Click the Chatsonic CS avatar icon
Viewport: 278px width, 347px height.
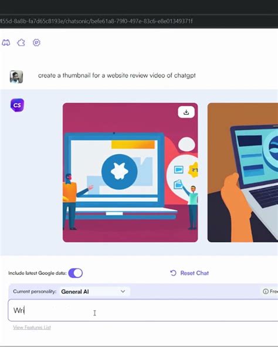[x=17, y=105]
